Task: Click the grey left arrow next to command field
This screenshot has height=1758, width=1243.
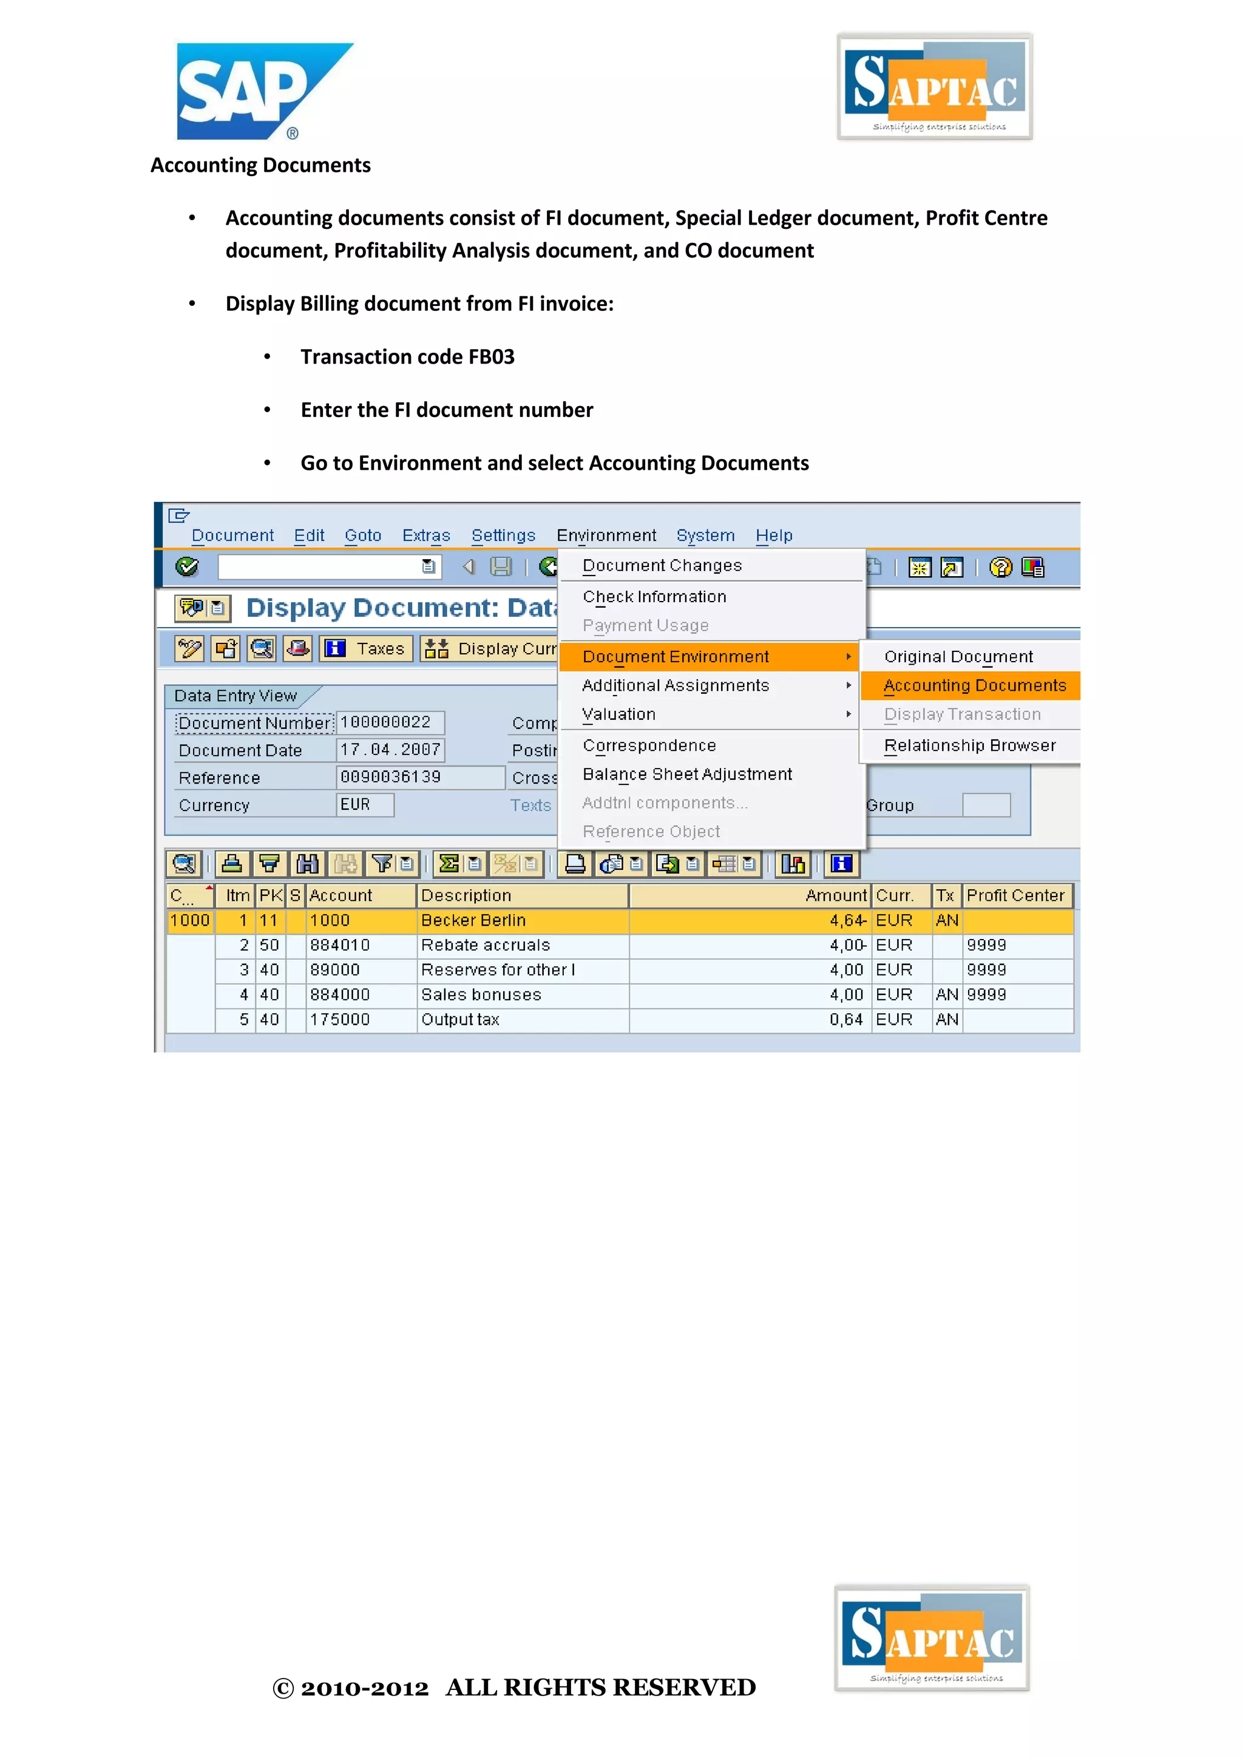Action: pyautogui.click(x=469, y=566)
